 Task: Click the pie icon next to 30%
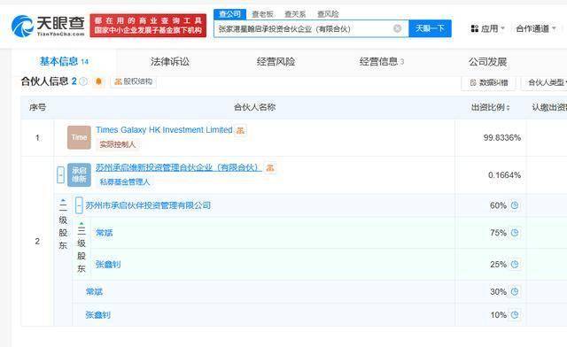[515, 291]
